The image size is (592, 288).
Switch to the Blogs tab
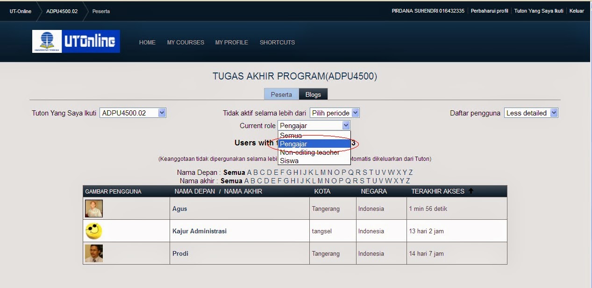[x=313, y=94]
